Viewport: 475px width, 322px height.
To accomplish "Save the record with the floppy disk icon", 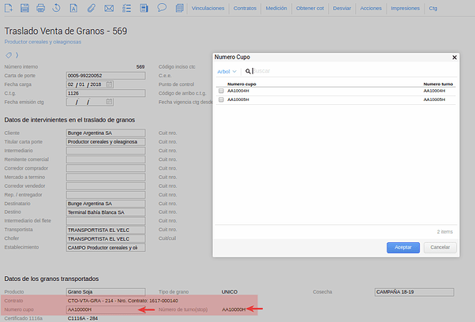I will click(x=24, y=8).
